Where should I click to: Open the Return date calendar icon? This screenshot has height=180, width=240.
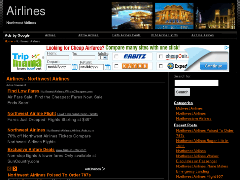tap(107, 67)
